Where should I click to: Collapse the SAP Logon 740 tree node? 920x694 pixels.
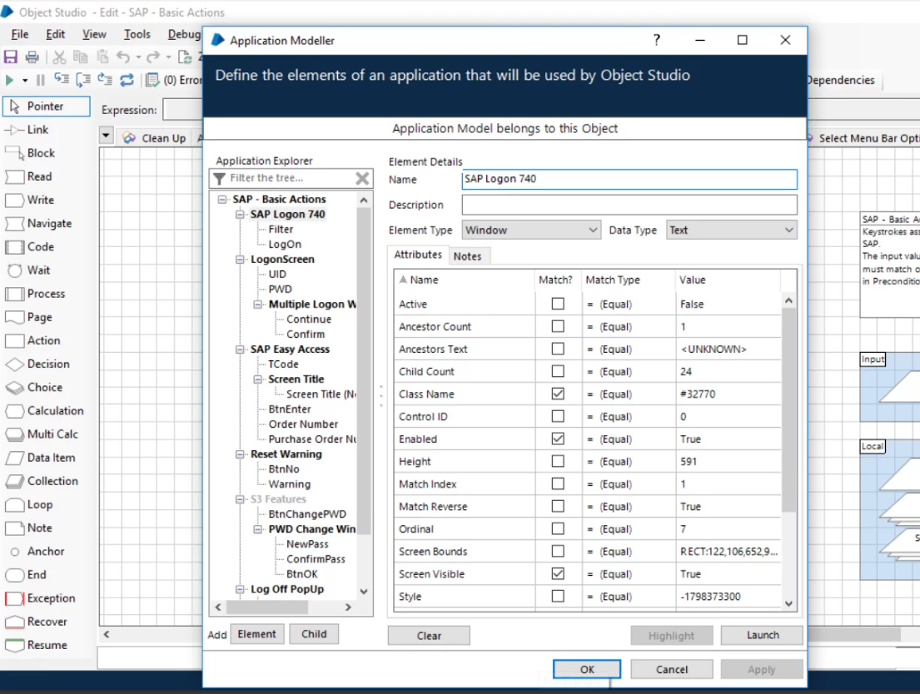240,215
